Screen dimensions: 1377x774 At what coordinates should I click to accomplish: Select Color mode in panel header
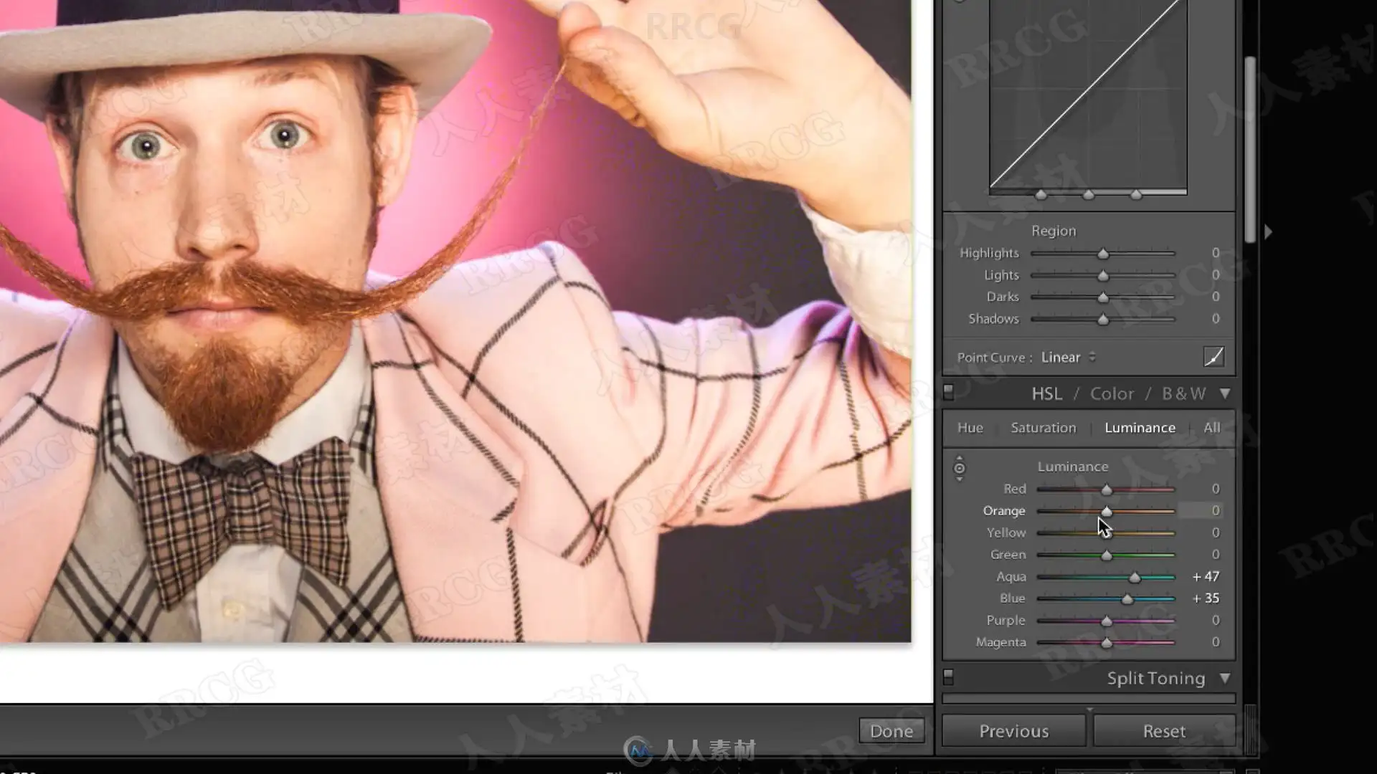1112,393
